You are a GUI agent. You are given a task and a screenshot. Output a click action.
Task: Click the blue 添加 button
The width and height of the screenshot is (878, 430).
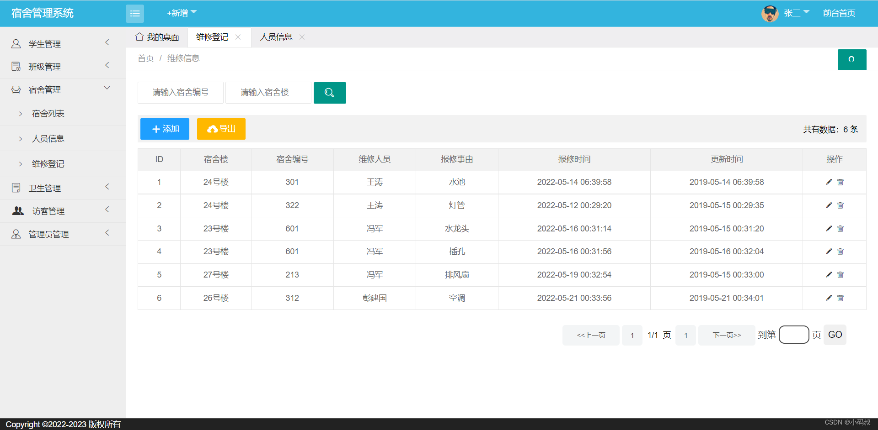(165, 129)
